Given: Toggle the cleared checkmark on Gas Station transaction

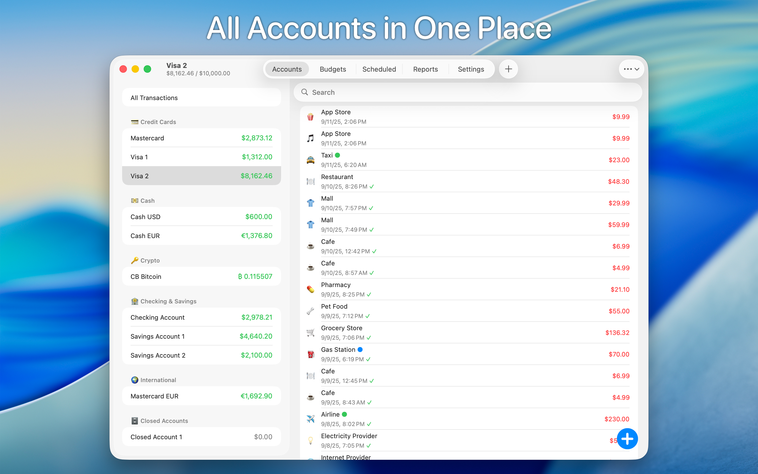Looking at the screenshot, I should pyautogui.click(x=368, y=359).
